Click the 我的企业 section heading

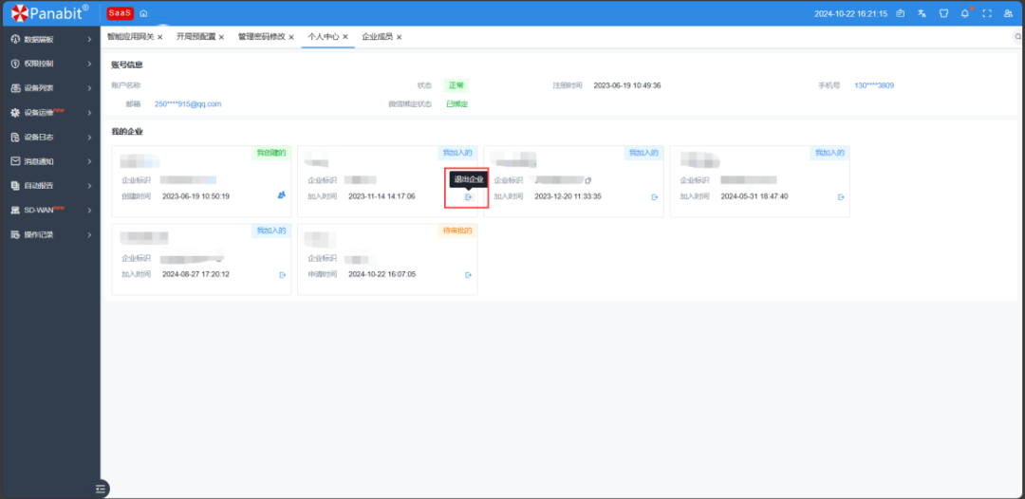(x=127, y=131)
